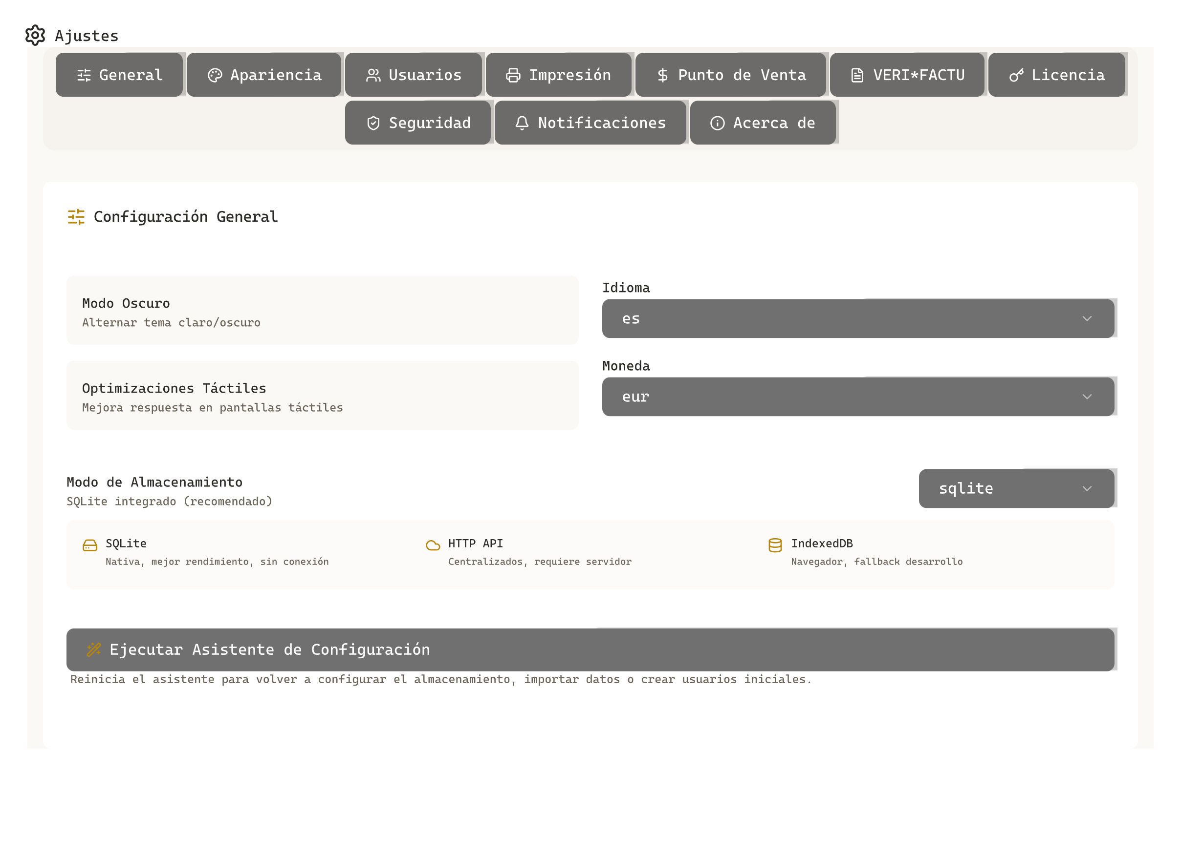Click the magic wand icon on assistant button
This screenshot has height=858, width=1181.
pyautogui.click(x=94, y=649)
